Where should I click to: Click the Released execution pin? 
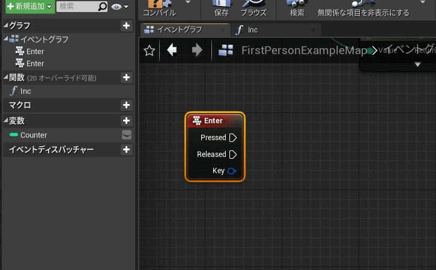233,155
